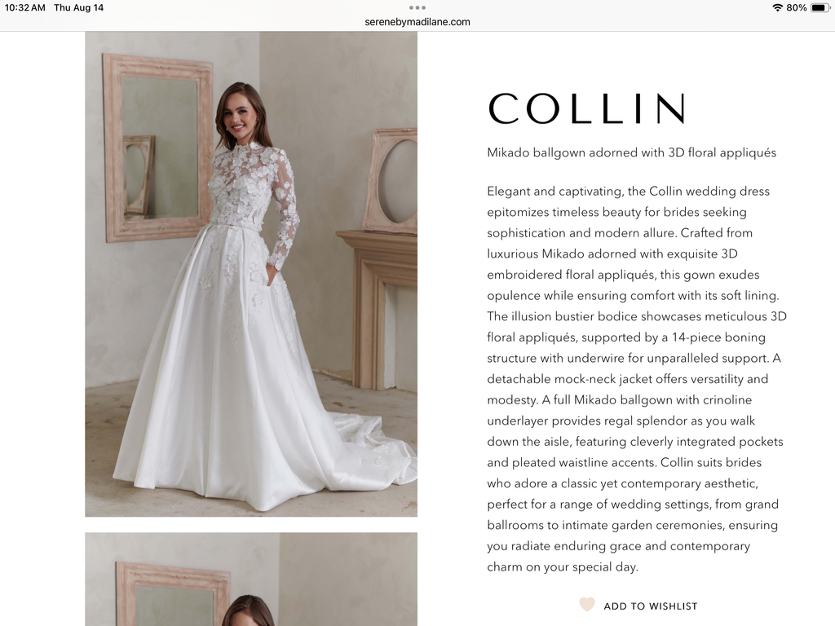Tap the 10:32 AM clock
This screenshot has width=835, height=626.
coord(24,7)
